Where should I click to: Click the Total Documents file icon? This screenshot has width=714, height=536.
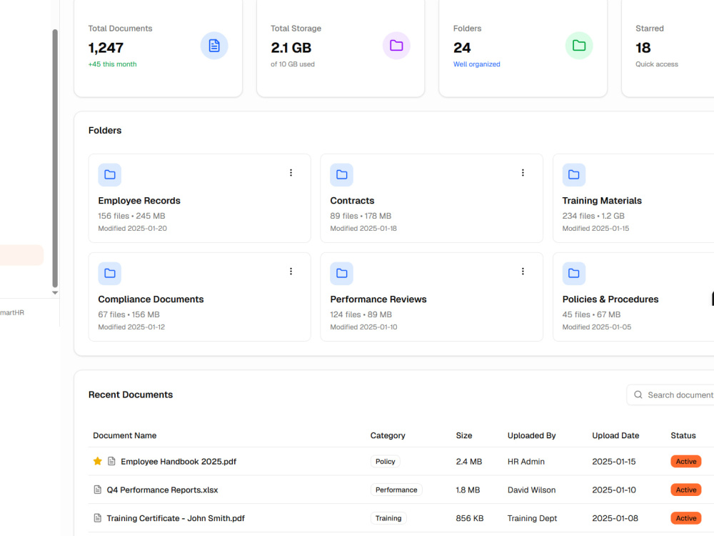click(214, 46)
